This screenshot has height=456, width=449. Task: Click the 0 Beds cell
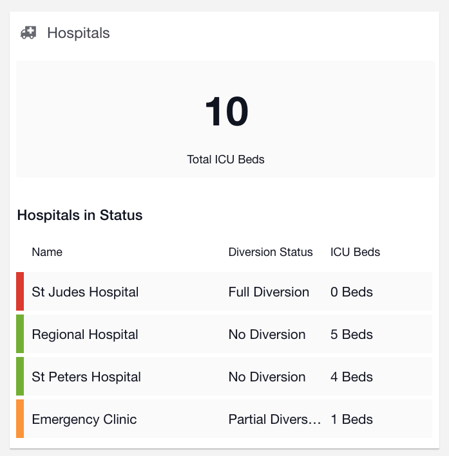351,292
